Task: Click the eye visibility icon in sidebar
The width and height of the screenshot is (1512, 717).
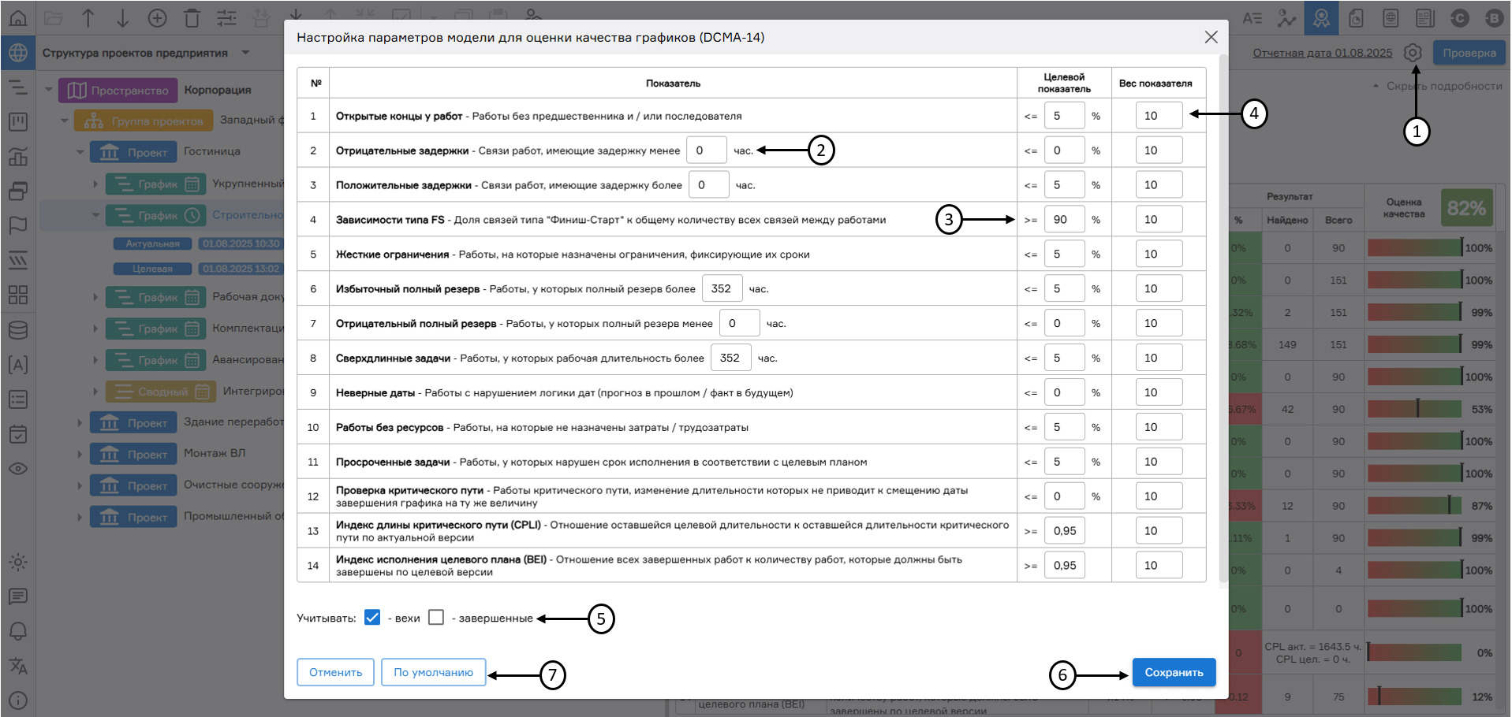Action: (x=17, y=469)
